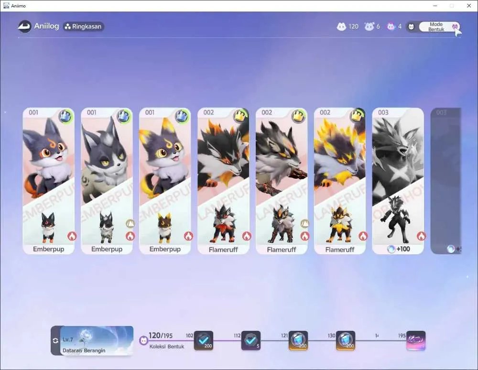Open the yellow-eared Emberpup card
Viewport: 478px width, 370px height.
click(165, 181)
